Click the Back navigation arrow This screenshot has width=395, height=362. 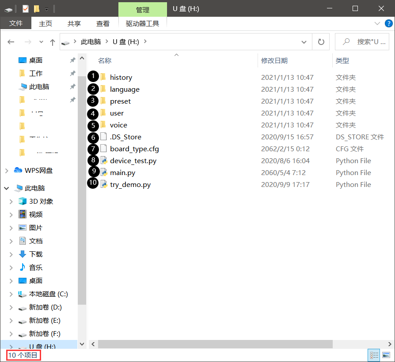(x=11, y=42)
